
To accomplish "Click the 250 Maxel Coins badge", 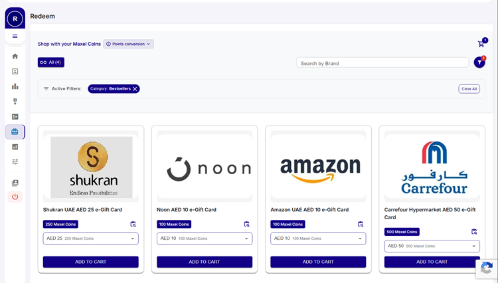I will tap(60, 225).
